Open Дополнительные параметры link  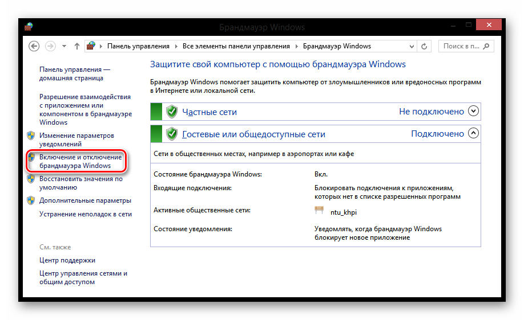pos(85,200)
